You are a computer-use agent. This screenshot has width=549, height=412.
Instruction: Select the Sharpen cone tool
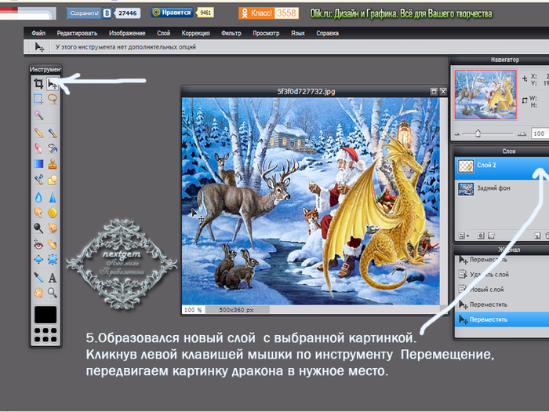point(53,197)
